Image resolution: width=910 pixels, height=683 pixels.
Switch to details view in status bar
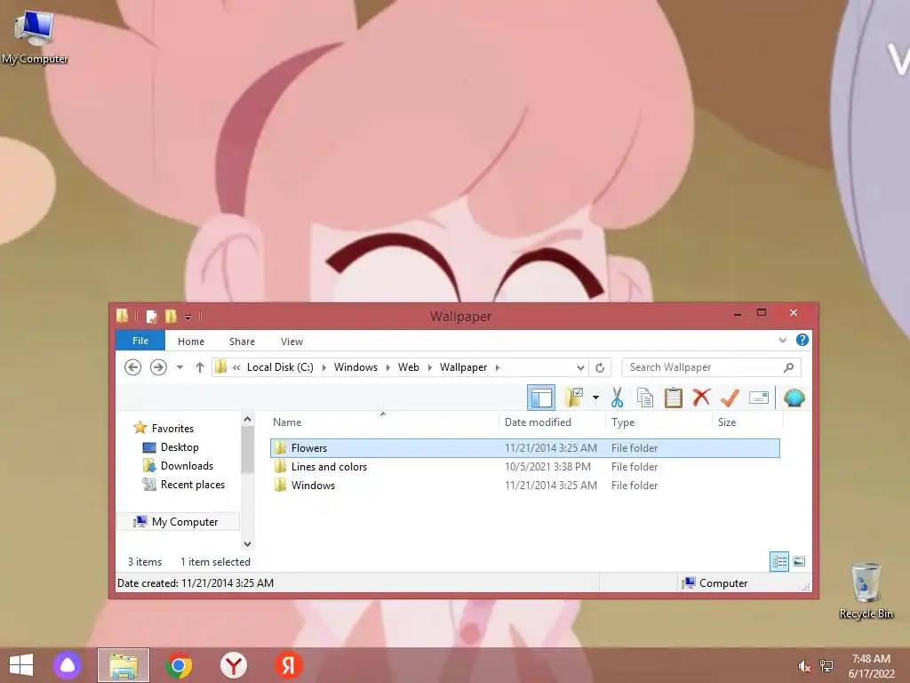pos(778,561)
